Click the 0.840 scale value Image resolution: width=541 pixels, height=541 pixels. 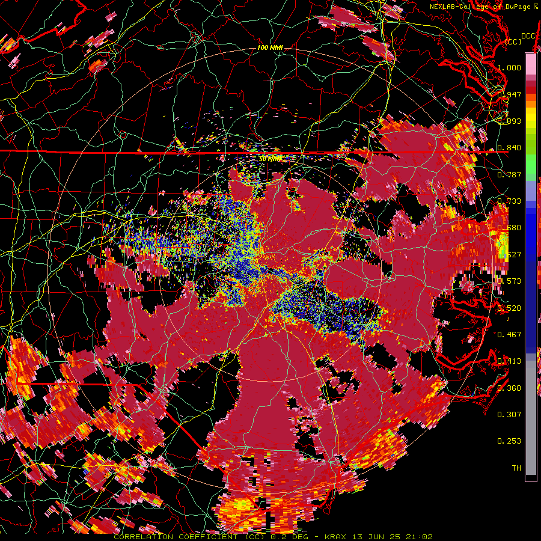pyautogui.click(x=509, y=148)
